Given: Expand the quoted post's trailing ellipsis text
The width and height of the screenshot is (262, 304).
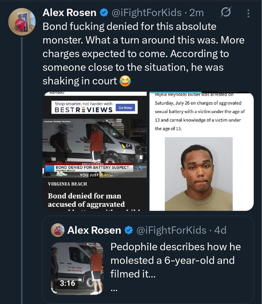Looking at the screenshot, I should click(114, 290).
